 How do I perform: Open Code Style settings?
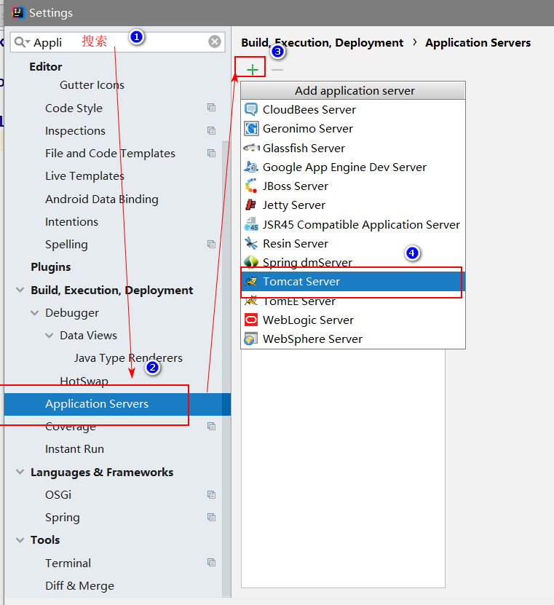tap(74, 108)
